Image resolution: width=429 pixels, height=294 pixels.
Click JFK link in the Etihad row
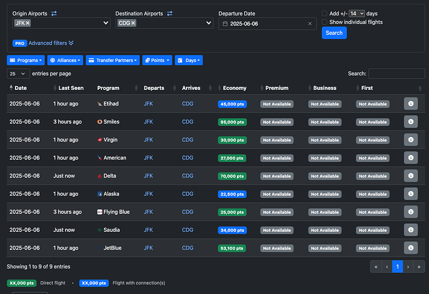149,104
